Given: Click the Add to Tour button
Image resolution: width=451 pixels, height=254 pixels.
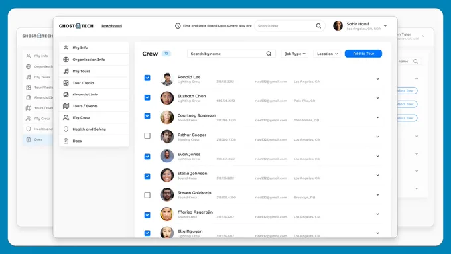Looking at the screenshot, I should [363, 54].
